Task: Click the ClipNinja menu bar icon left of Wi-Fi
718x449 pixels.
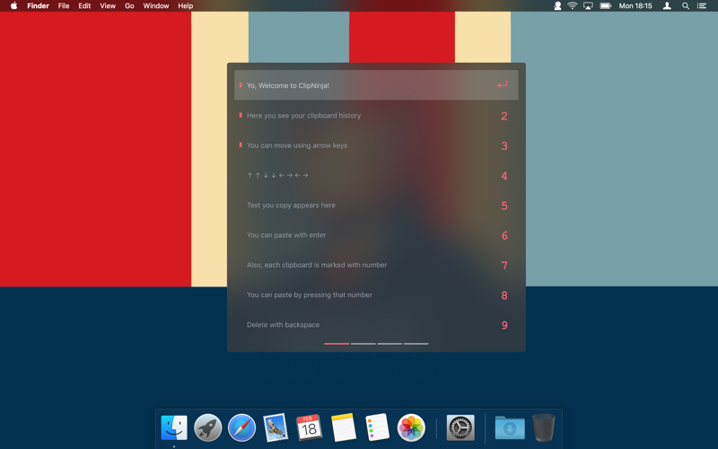Action: [x=557, y=5]
